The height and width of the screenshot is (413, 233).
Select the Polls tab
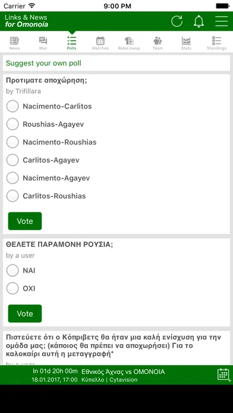point(72,43)
